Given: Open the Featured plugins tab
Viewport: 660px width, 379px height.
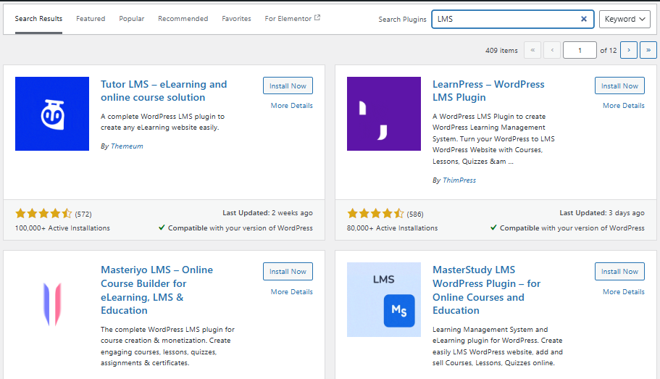Looking at the screenshot, I should point(91,19).
